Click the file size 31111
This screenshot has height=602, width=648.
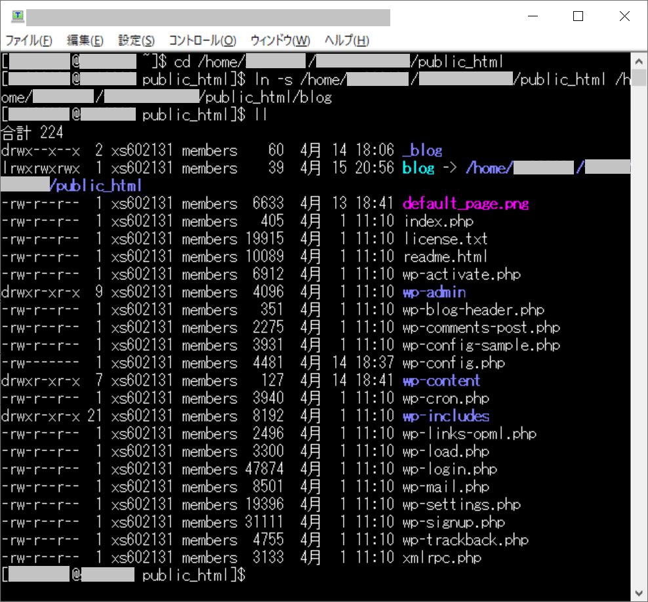[264, 523]
